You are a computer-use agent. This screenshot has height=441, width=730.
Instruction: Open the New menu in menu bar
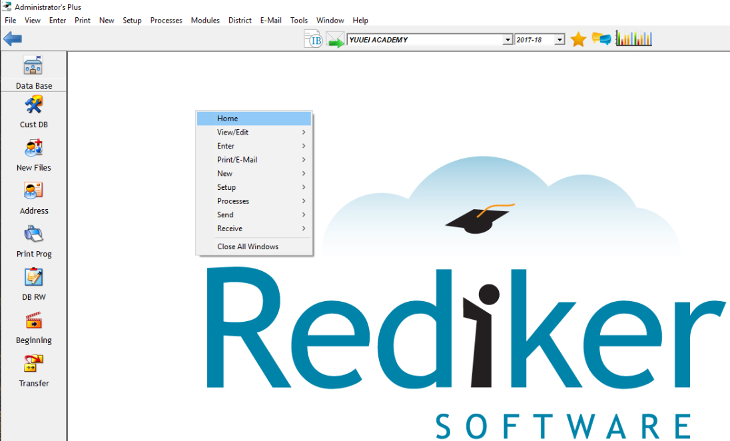pos(107,21)
